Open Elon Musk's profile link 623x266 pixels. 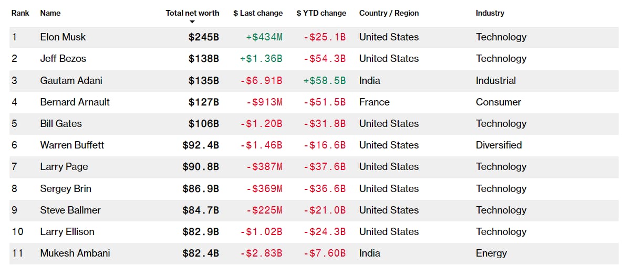[x=63, y=37]
